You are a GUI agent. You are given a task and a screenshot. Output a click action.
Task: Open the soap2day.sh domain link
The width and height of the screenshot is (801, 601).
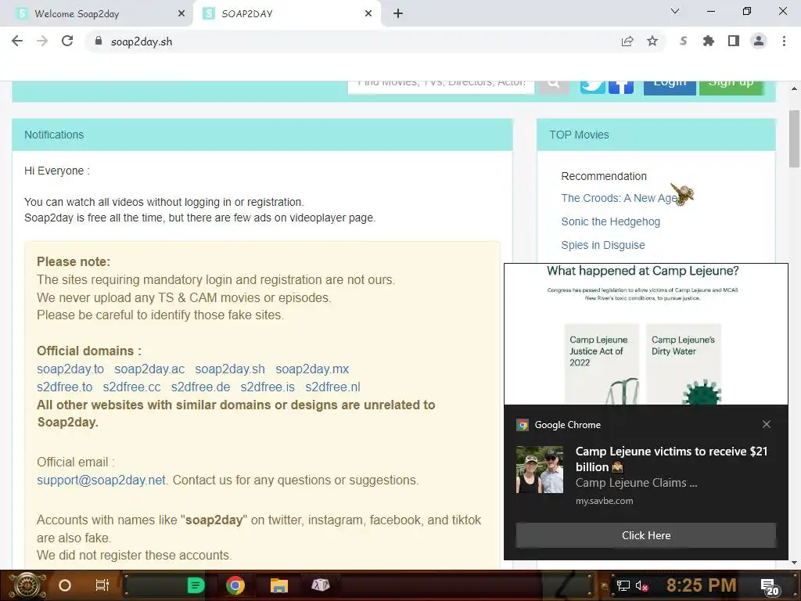point(230,369)
